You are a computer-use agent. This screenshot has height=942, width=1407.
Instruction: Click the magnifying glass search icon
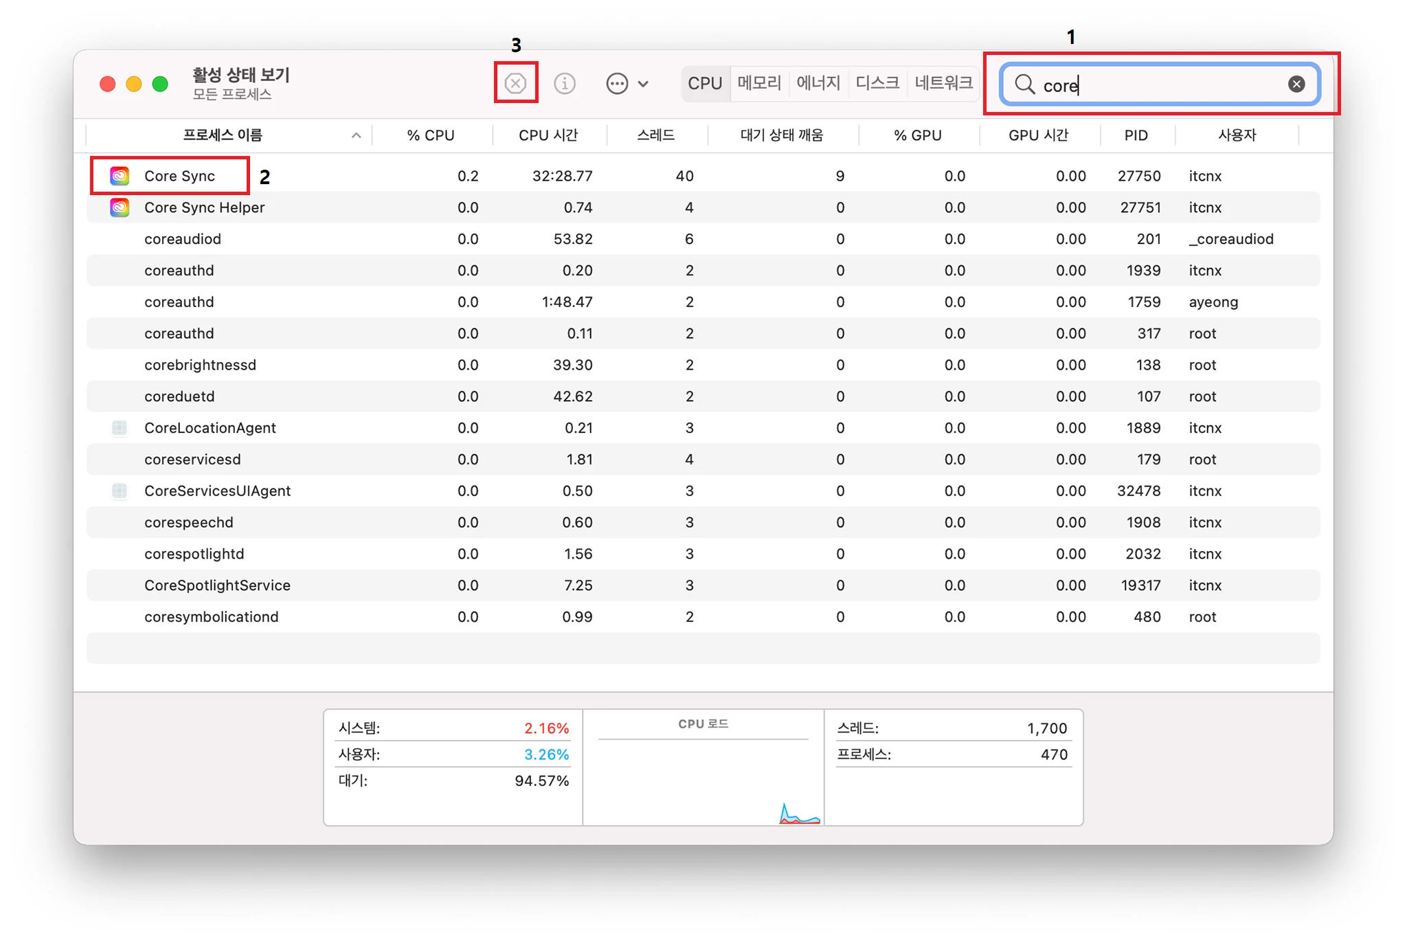click(x=1024, y=84)
